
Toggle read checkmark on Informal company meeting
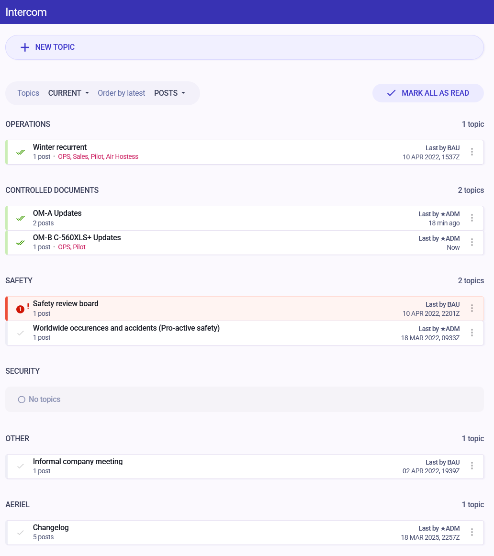(x=20, y=466)
